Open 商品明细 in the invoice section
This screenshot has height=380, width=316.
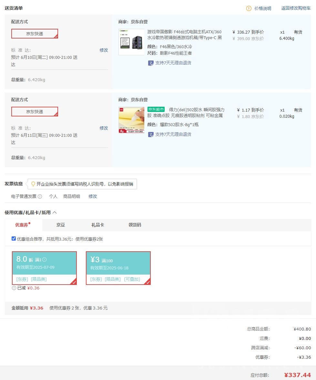71,196
